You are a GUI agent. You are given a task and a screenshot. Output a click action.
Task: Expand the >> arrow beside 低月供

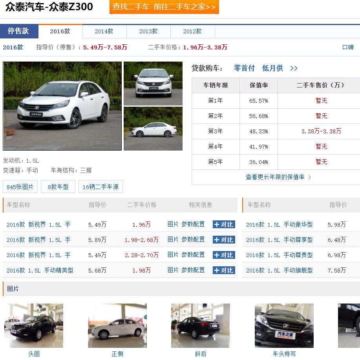tap(293, 68)
